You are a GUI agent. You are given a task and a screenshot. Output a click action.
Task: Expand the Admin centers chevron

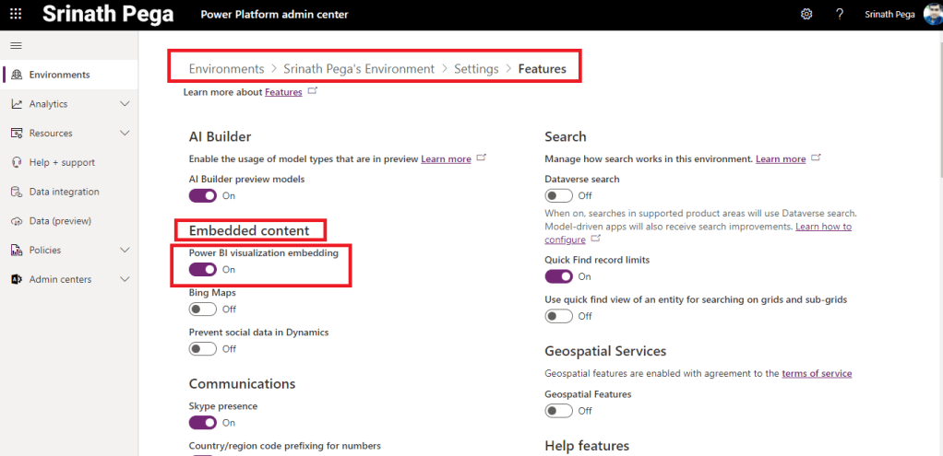click(x=125, y=279)
